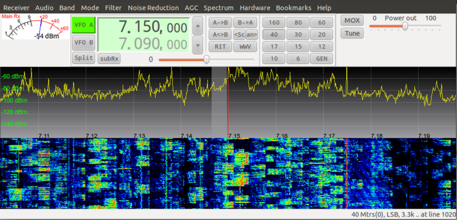Screen dimensions: 457x220
Task: Click the Power out slider handle
Action: (x=405, y=26)
